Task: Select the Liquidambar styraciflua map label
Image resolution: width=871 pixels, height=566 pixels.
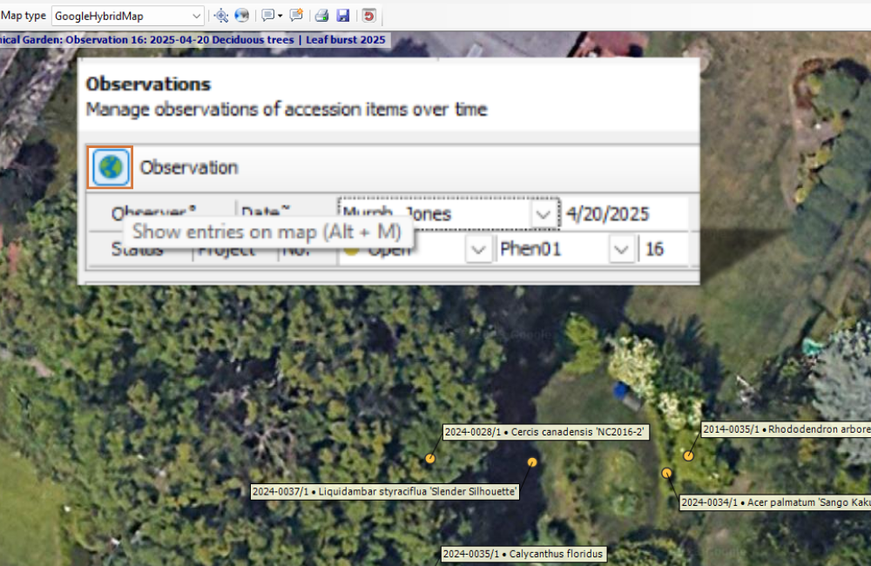Action: (x=384, y=492)
